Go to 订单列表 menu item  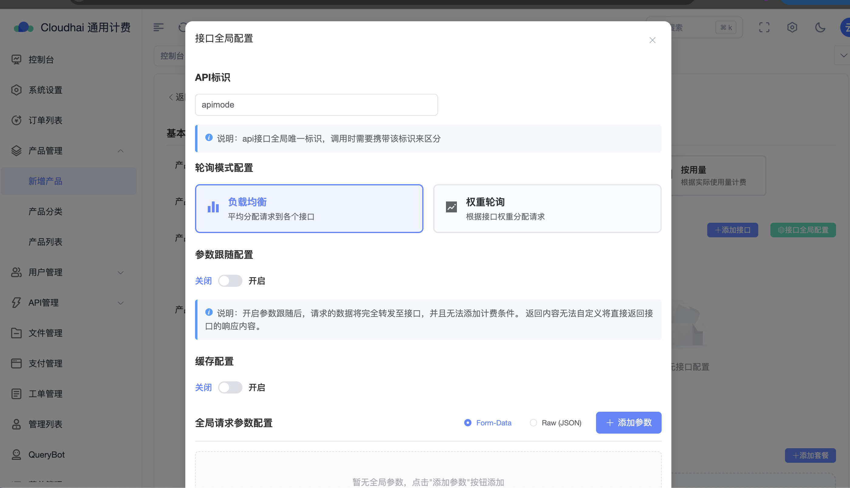45,120
